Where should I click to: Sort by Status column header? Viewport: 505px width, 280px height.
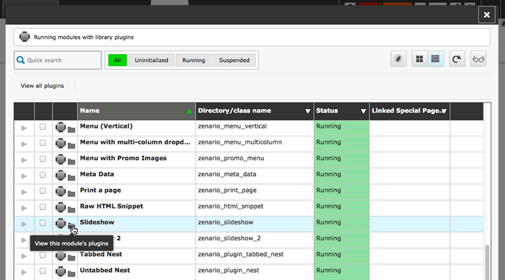341,111
